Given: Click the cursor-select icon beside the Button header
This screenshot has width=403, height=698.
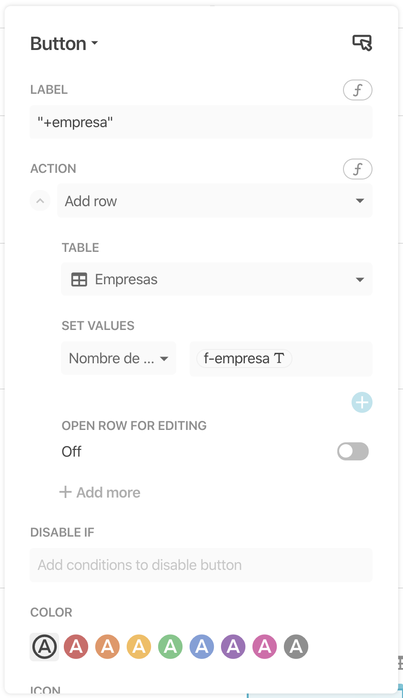Looking at the screenshot, I should (x=362, y=43).
